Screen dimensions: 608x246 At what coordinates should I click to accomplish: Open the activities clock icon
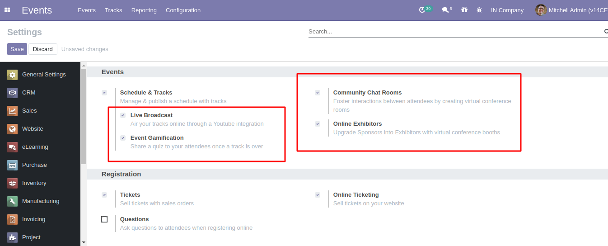pyautogui.click(x=422, y=10)
